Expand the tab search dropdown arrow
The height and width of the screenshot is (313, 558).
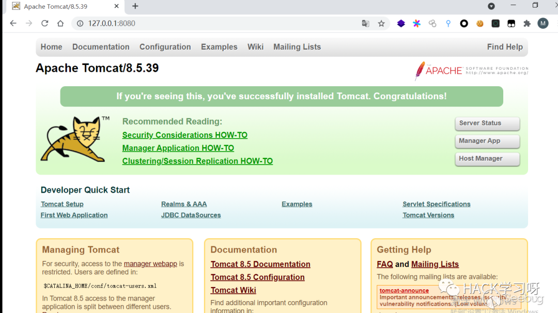click(x=491, y=6)
